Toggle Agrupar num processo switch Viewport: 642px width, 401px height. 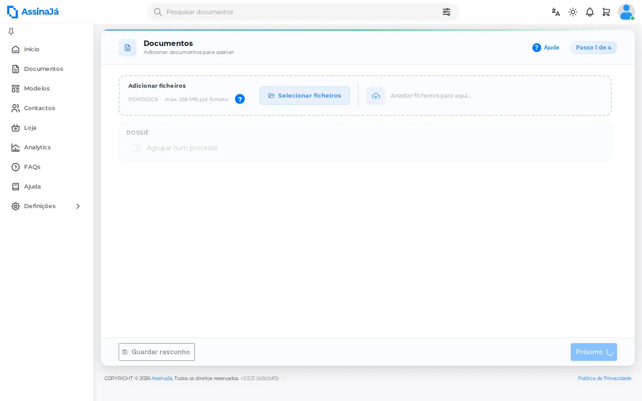coord(136,148)
